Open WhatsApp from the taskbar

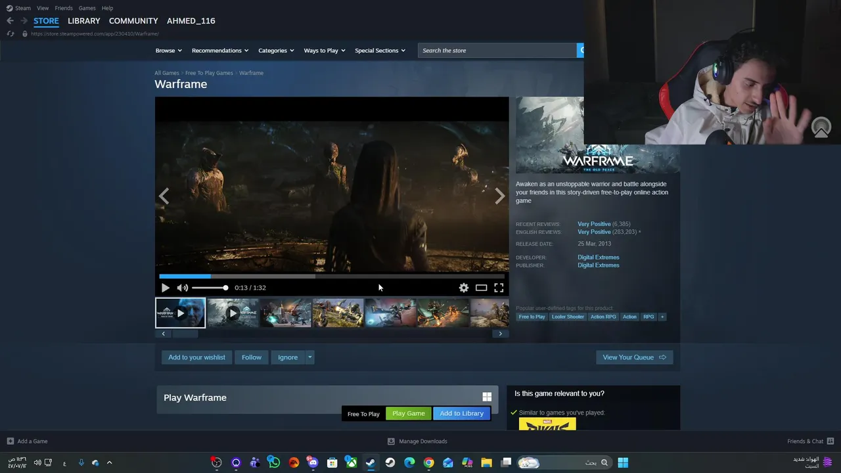point(274,462)
